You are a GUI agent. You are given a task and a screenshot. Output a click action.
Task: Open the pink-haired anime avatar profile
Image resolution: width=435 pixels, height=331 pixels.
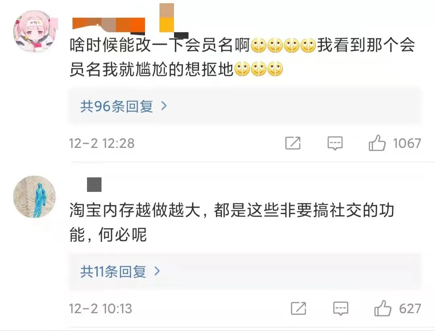pos(34,31)
